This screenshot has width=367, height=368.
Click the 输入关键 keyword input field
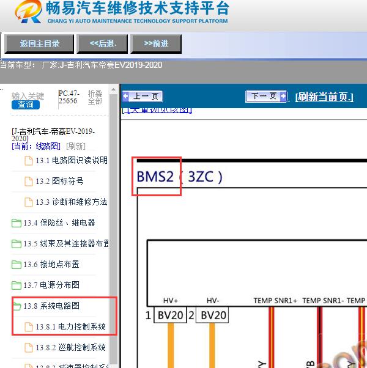[x=28, y=96]
